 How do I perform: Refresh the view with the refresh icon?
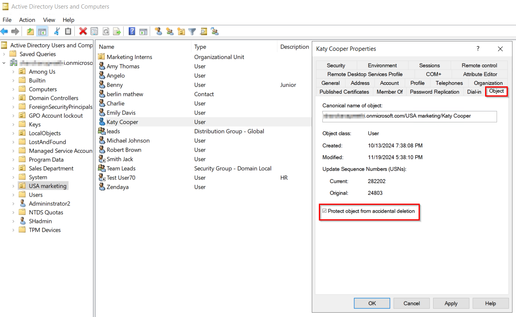tap(105, 31)
